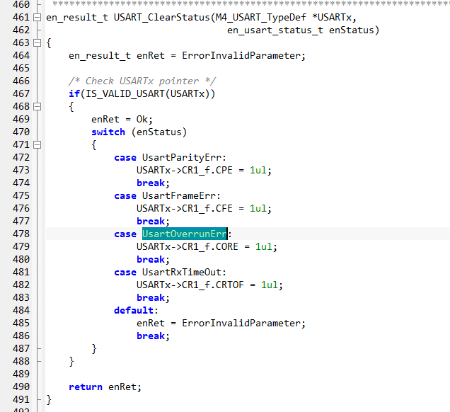450x412 pixels.
Task: Click CR1_f.CPE assignment on line 473
Action: [204, 171]
